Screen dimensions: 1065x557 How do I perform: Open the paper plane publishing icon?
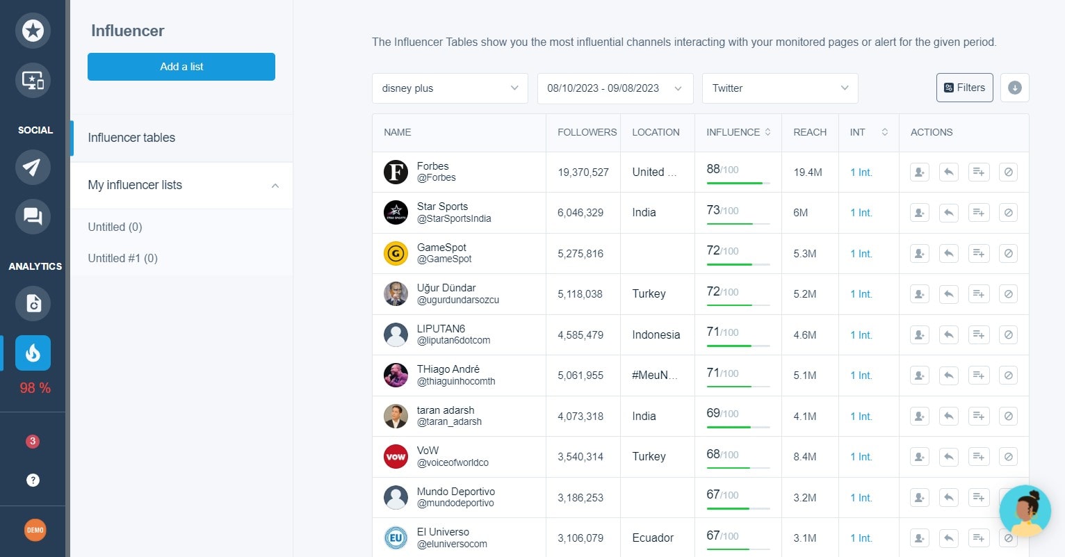pos(33,167)
